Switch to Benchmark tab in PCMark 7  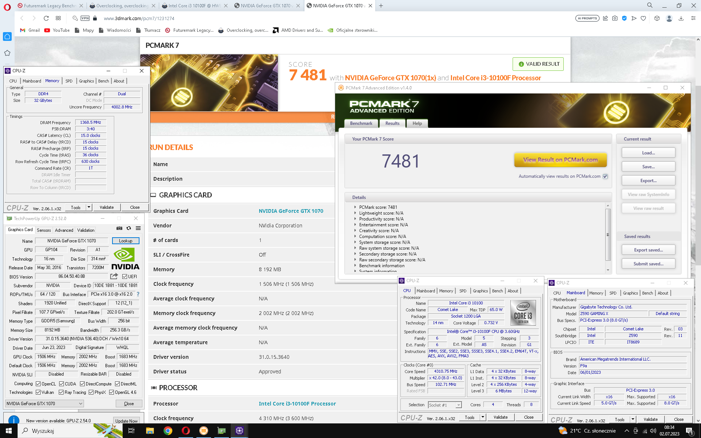(361, 123)
